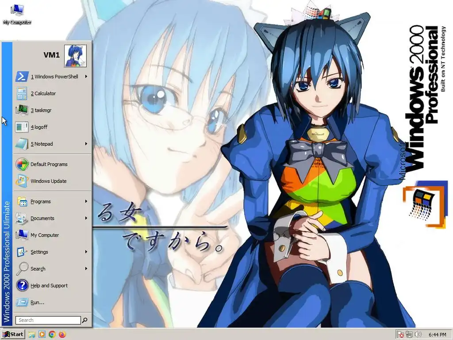Launch Firefox from the taskbar
This screenshot has height=340, width=453.
[62, 335]
